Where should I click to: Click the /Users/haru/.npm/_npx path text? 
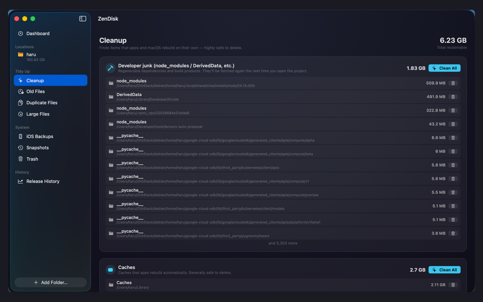(153, 113)
